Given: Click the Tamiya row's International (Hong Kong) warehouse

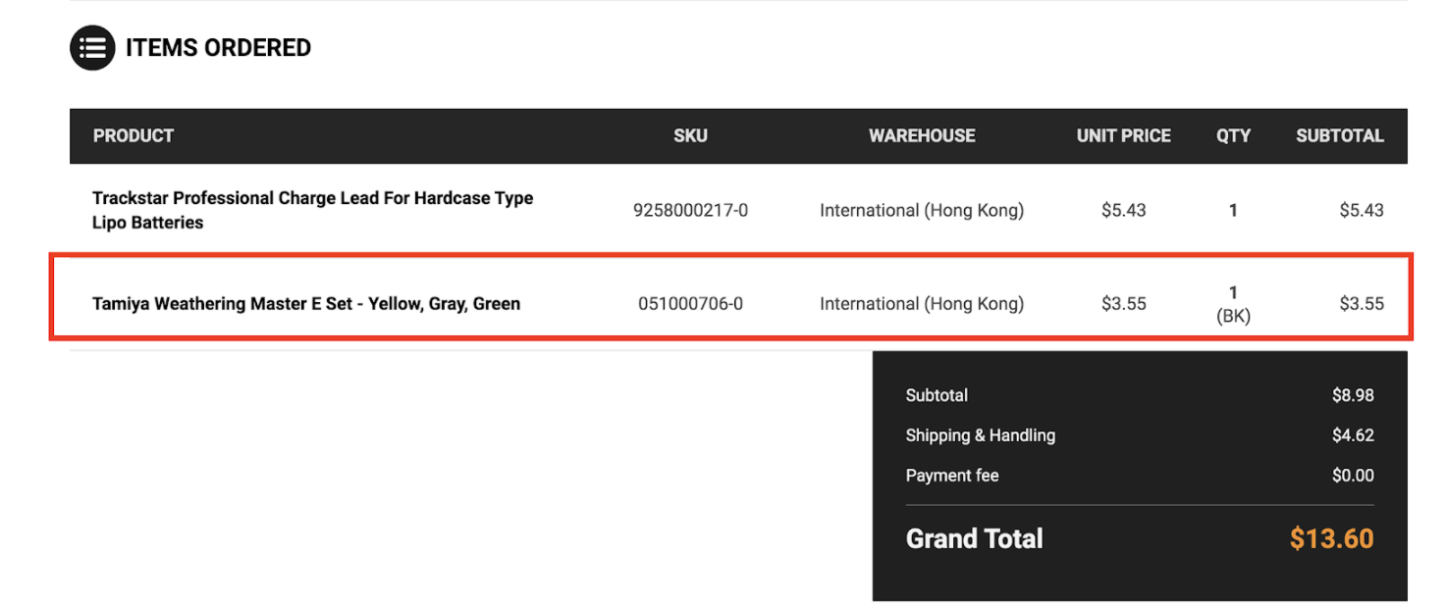Looking at the screenshot, I should coord(922,304).
